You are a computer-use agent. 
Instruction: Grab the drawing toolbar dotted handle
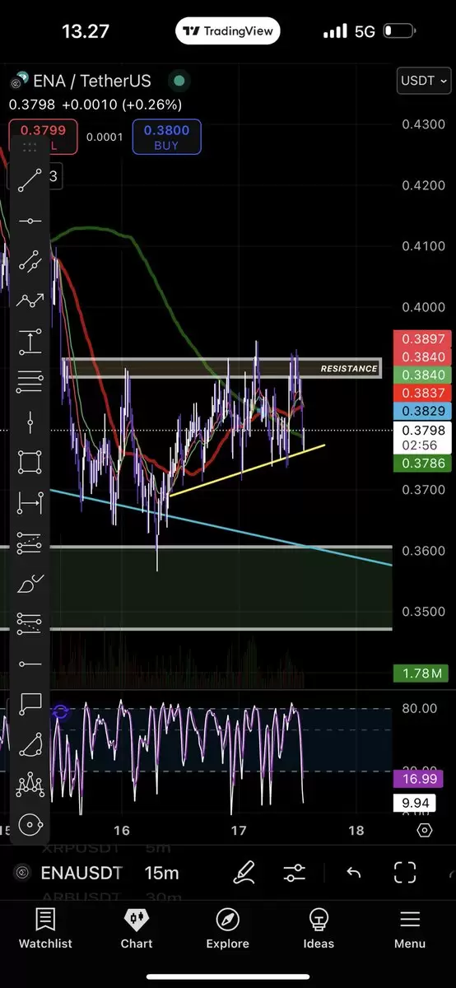click(x=30, y=147)
